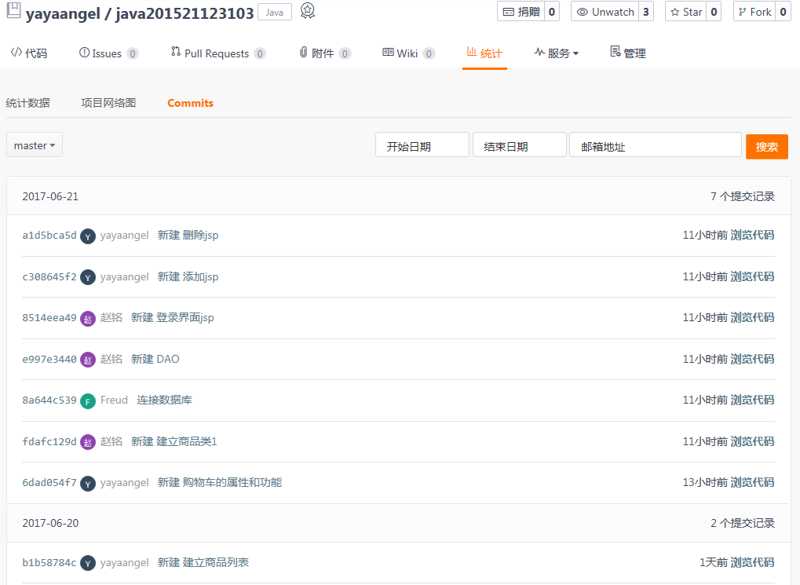This screenshot has height=585, width=800.
Task: Open commit message 新建 登录界面jsp
Action: click(173, 317)
